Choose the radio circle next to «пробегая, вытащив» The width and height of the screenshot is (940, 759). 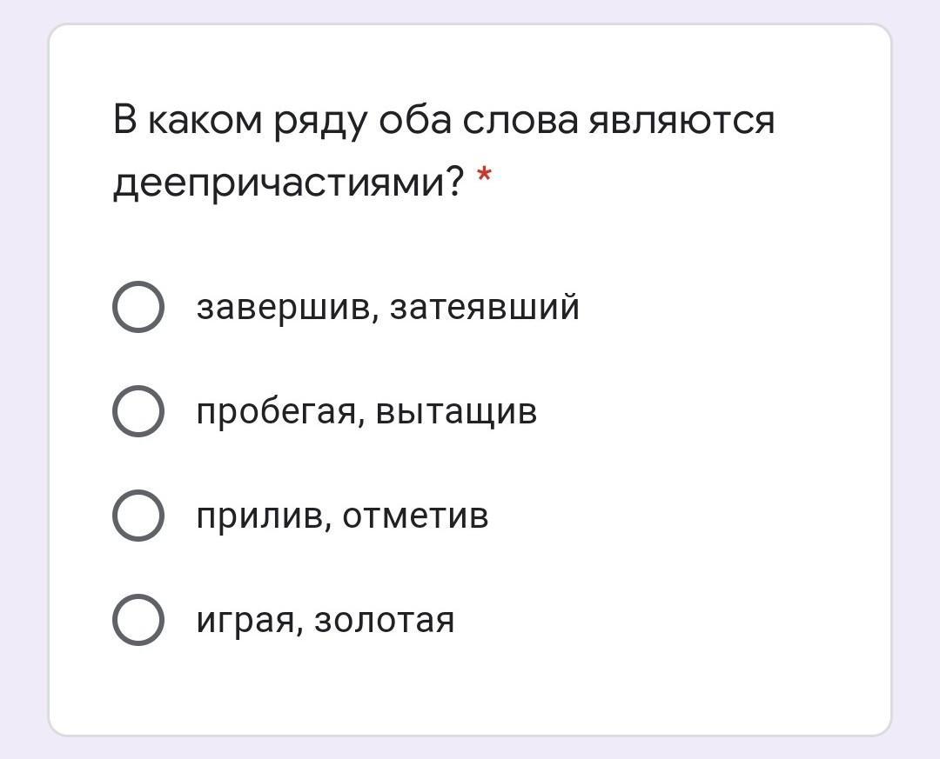pyautogui.click(x=138, y=411)
